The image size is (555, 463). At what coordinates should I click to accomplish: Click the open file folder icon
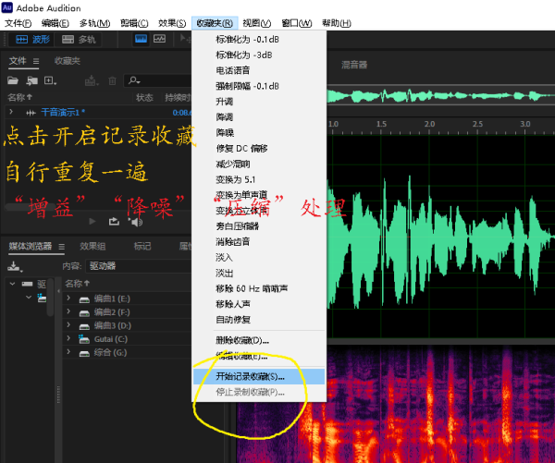[x=14, y=80]
